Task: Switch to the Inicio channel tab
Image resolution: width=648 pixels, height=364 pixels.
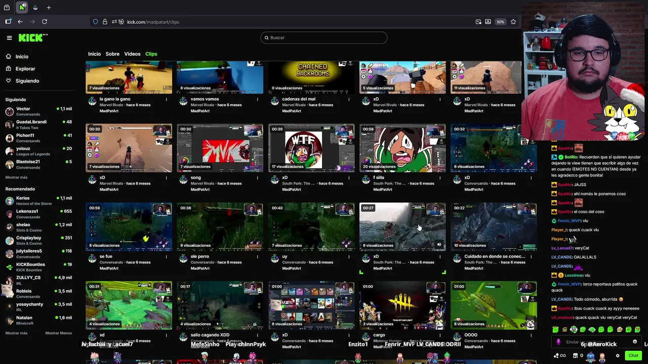Action: [x=94, y=54]
